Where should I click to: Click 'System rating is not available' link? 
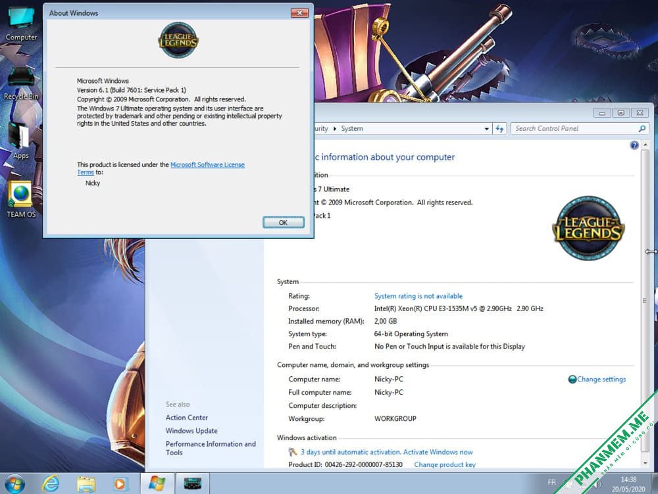click(x=418, y=296)
